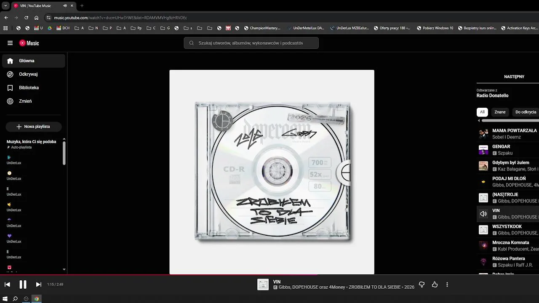Screen dimensions: 539x303
Task: Like the song VIN
Action: click(435, 284)
